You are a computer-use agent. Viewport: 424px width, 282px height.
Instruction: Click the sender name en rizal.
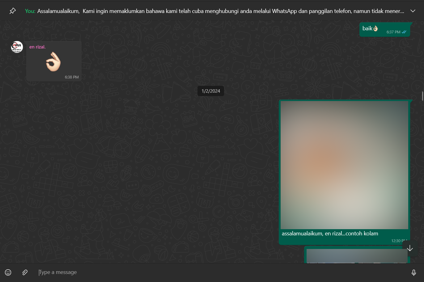37,47
